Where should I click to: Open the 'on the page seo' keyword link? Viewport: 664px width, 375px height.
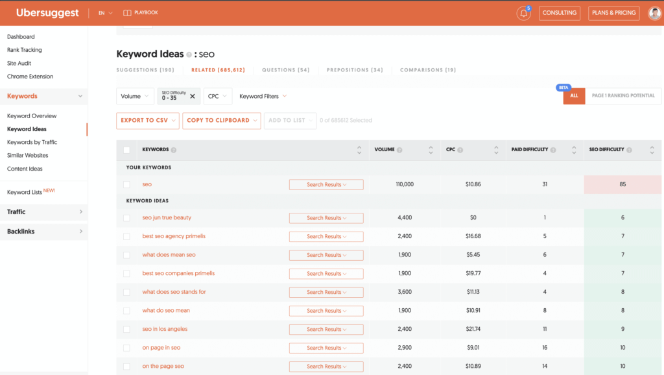(163, 366)
